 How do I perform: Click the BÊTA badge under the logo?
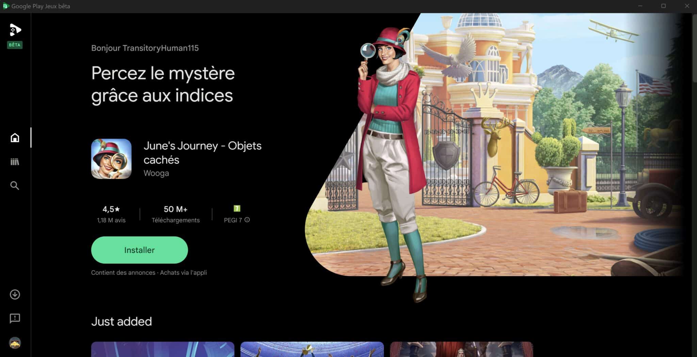click(x=15, y=45)
